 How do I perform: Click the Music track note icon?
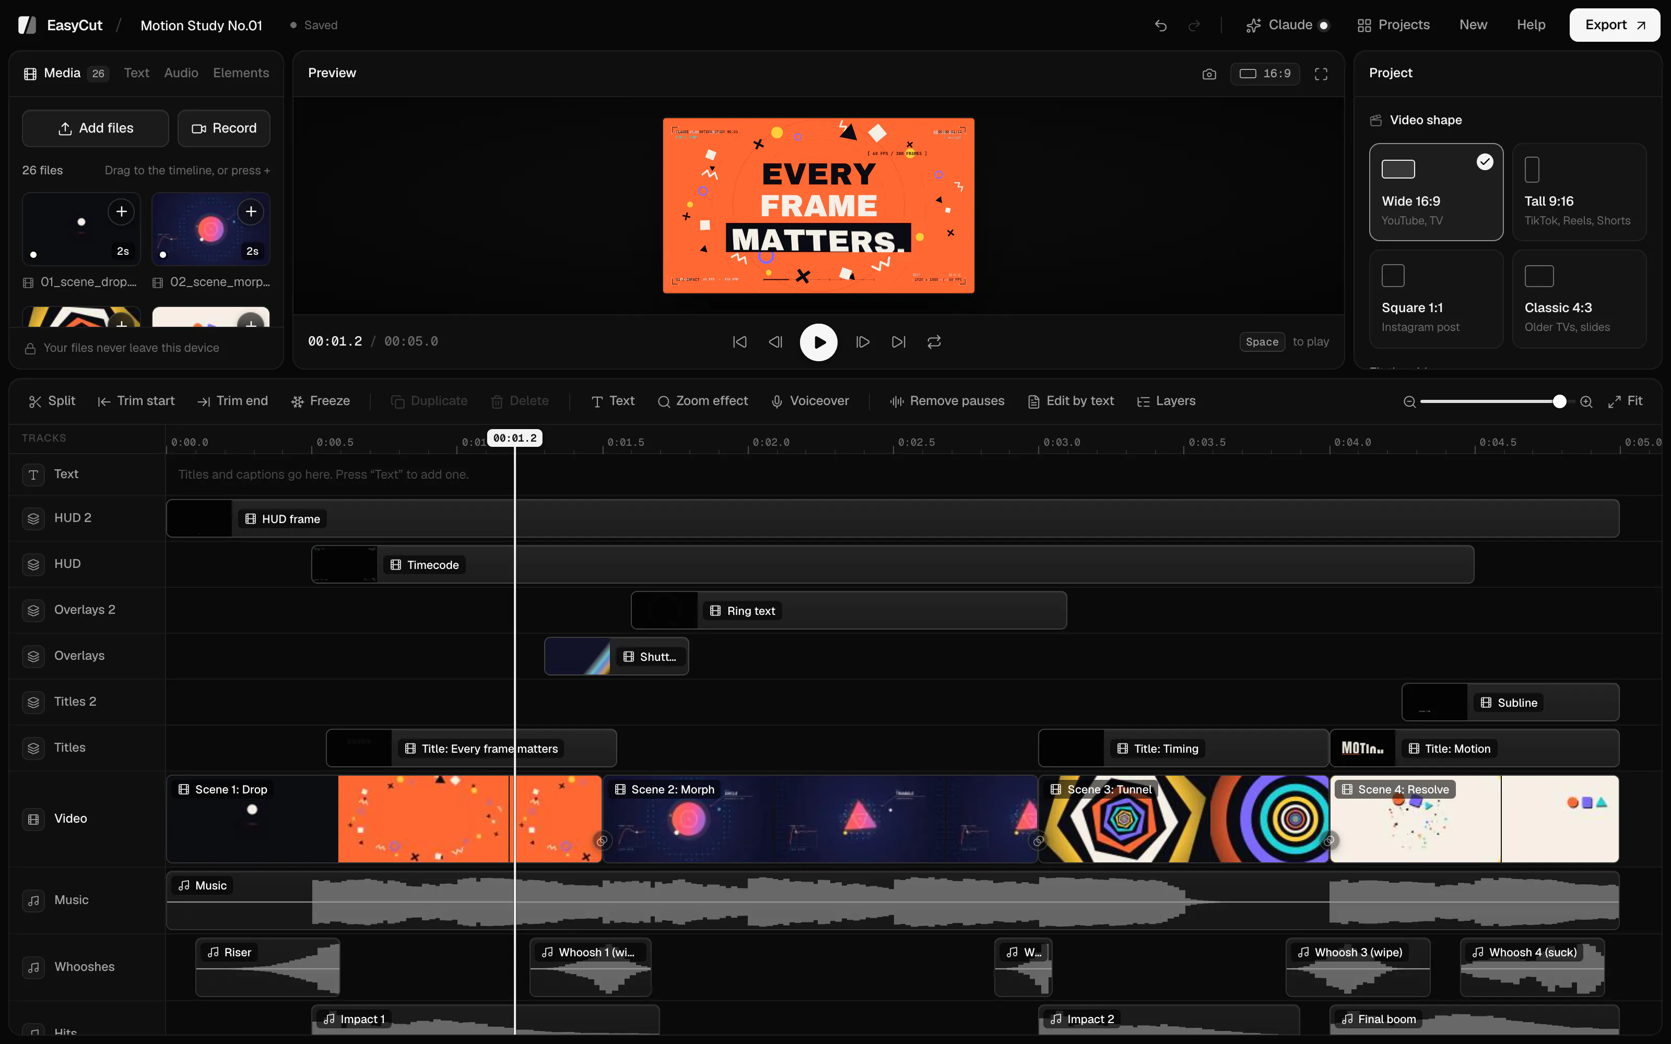(x=33, y=900)
